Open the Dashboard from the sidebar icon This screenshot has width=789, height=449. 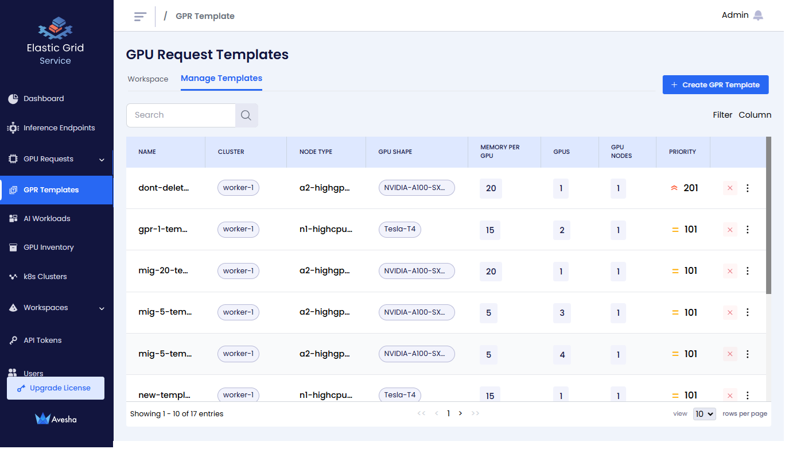[13, 99]
